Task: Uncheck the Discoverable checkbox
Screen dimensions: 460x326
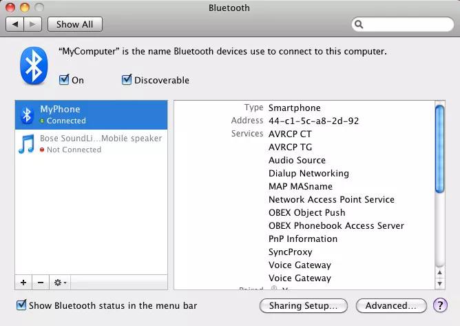Action: [x=127, y=79]
